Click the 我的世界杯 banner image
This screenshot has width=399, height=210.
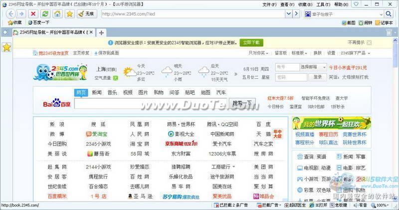tap(331, 123)
